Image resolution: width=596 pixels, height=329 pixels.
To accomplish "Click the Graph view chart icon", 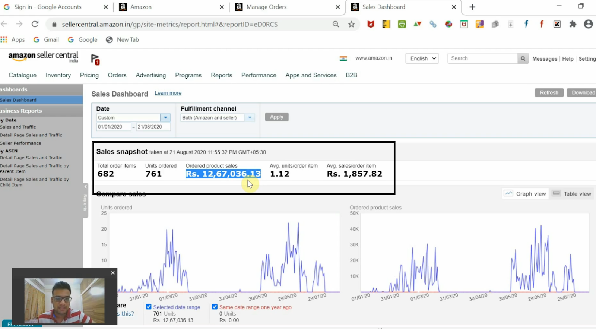I will (x=508, y=193).
